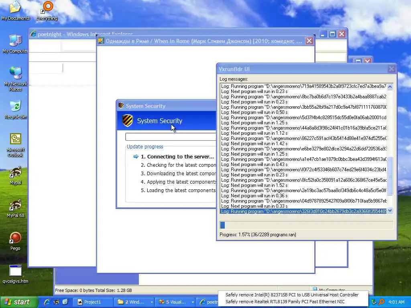Select the Everything shortcut on desktop
The height and width of the screenshot is (308, 411).
click(x=47, y=10)
